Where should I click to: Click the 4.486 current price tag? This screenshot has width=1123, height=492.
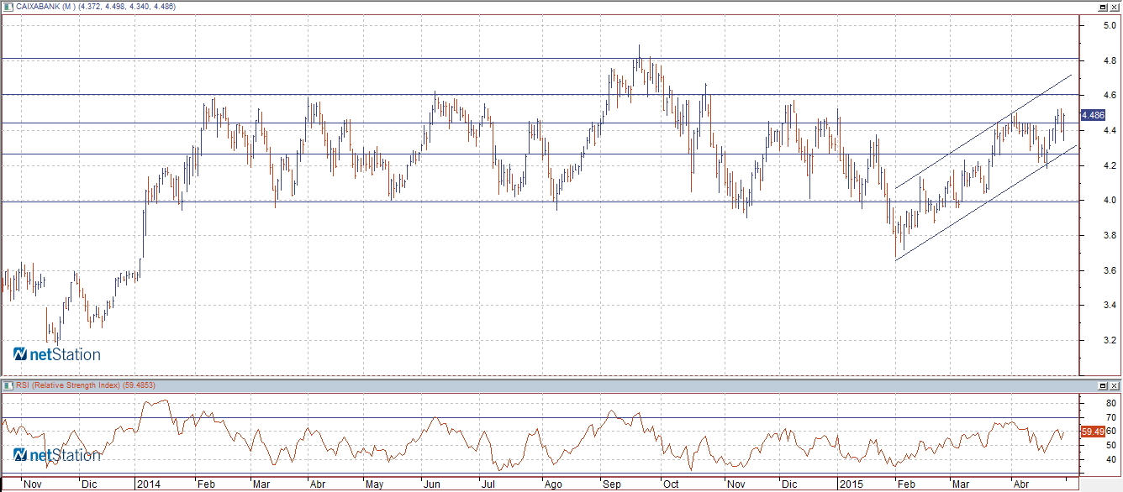[x=1093, y=115]
